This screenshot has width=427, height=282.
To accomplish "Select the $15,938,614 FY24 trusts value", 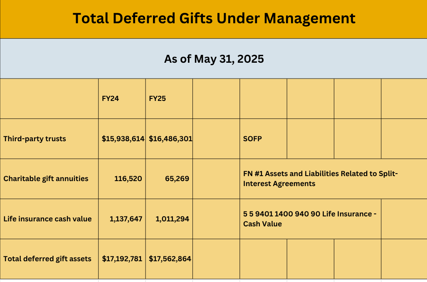I will pos(123,139).
